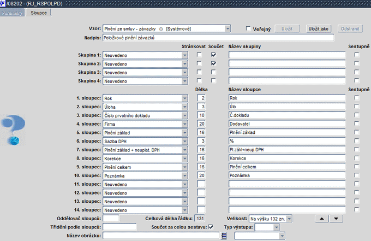Viewport: 371px width, 241px height.
Task: Enable Součet for Skupina 4
Action: point(213,80)
